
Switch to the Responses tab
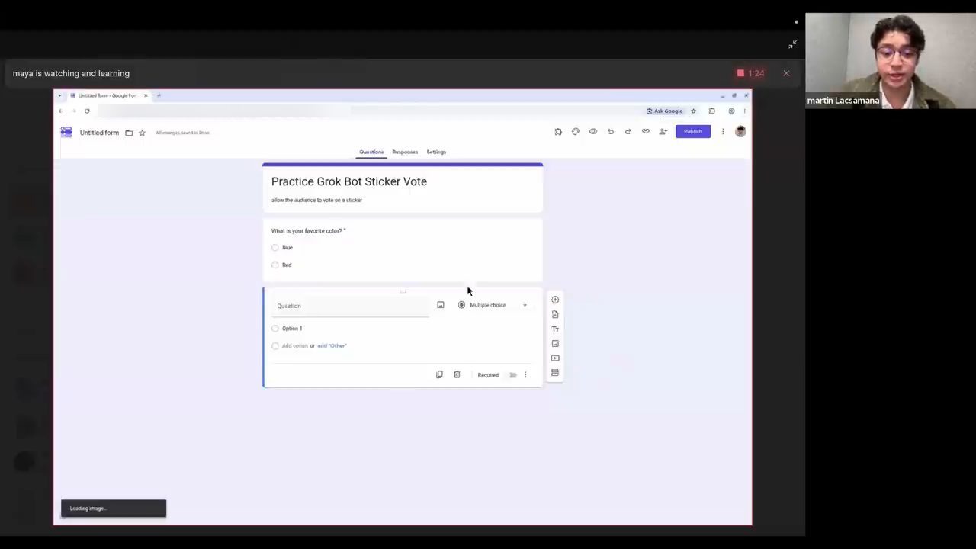[x=405, y=152]
